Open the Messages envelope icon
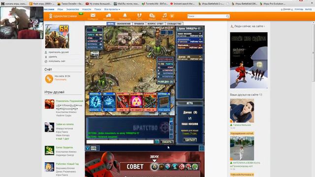Screen dimensions: 315x177 coord(93,16)
